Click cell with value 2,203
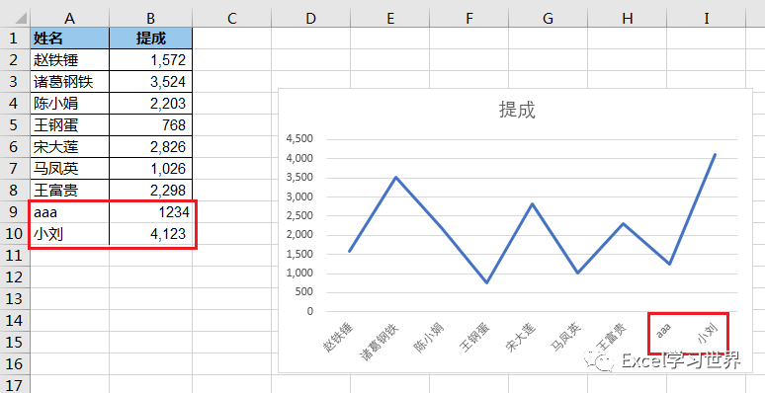 pos(151,104)
